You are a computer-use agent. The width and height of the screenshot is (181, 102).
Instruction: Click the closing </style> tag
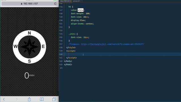[71, 48]
